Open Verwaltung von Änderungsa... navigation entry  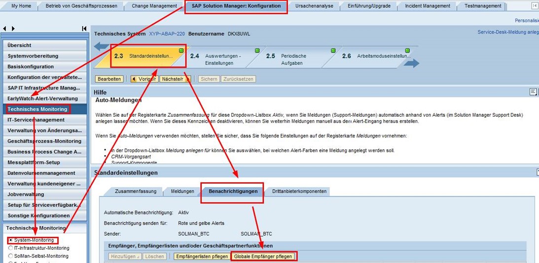(45, 131)
